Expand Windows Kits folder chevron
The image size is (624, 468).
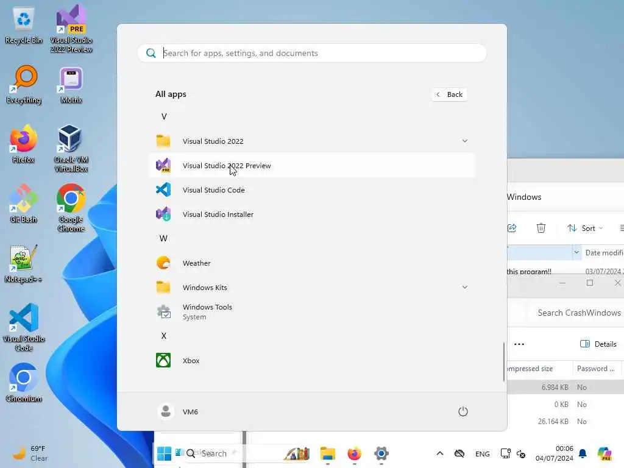(464, 287)
